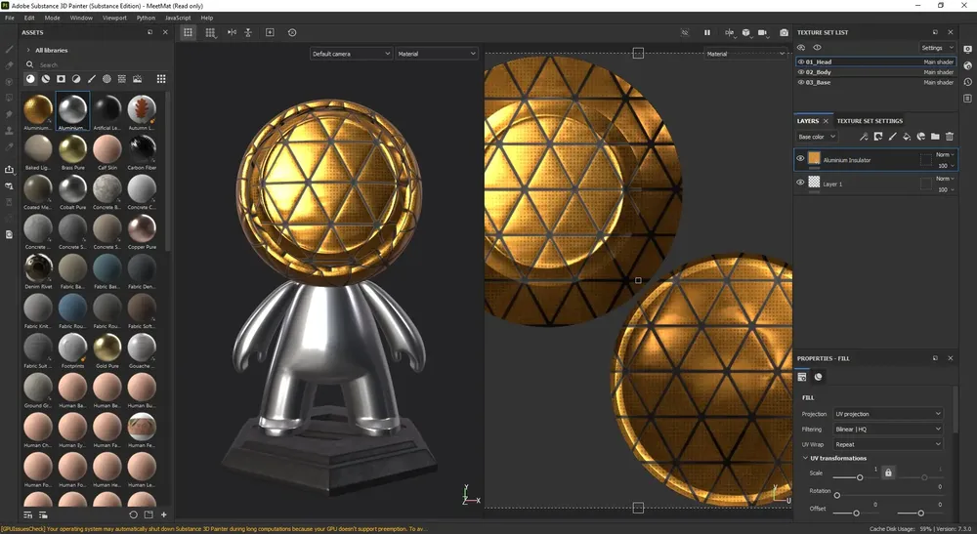
Task: Pause rendering with the pause icon
Action: point(707,32)
